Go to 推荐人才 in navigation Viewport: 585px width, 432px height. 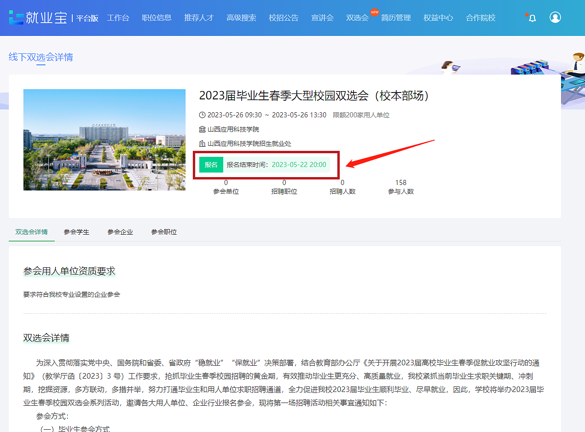coord(199,18)
